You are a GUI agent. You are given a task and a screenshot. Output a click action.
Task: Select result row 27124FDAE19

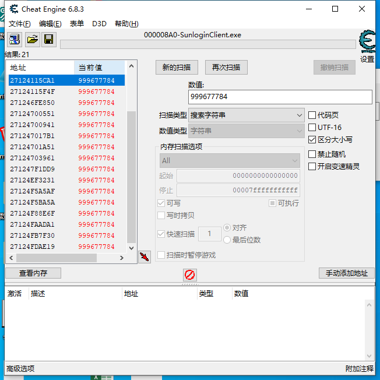[x=66, y=247]
